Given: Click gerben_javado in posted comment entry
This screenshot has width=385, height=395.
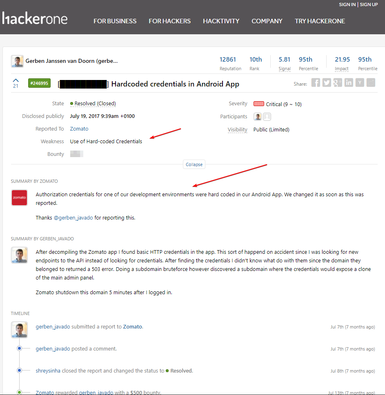Looking at the screenshot, I should point(53,349).
